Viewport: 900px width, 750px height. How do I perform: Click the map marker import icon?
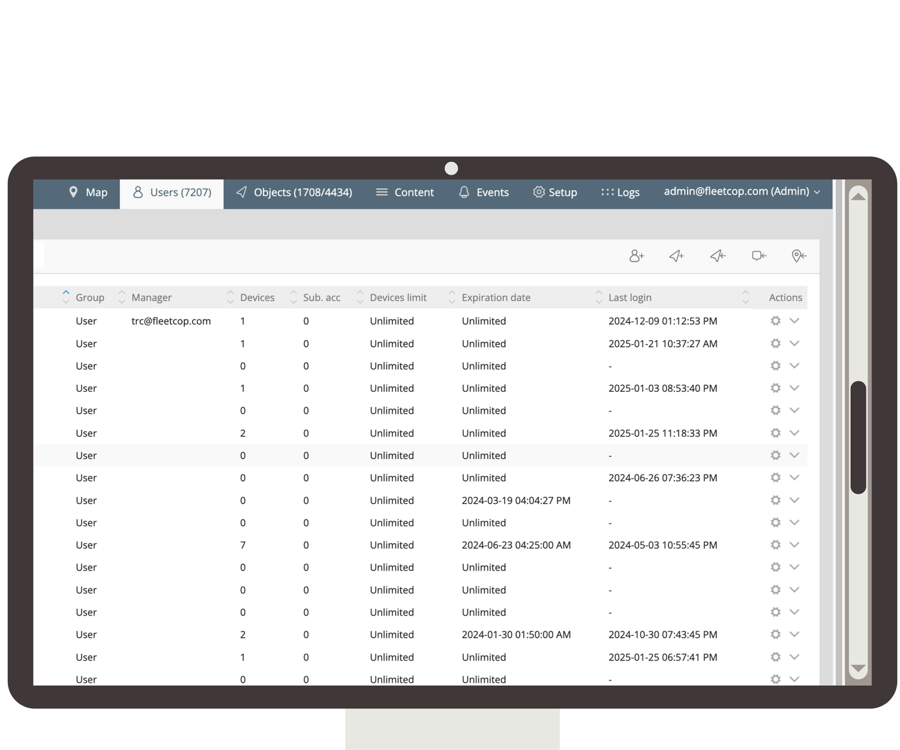799,256
